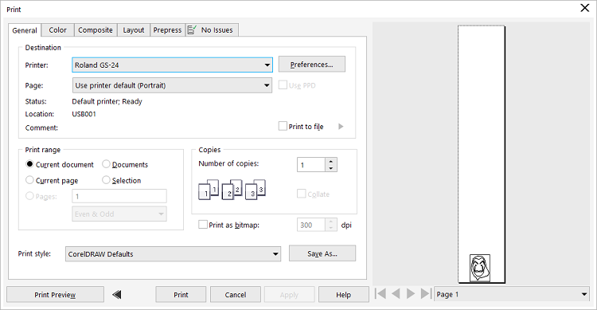Image resolution: width=597 pixels, height=310 pixels.
Task: Enable Print to file checkbox
Action: 283,126
